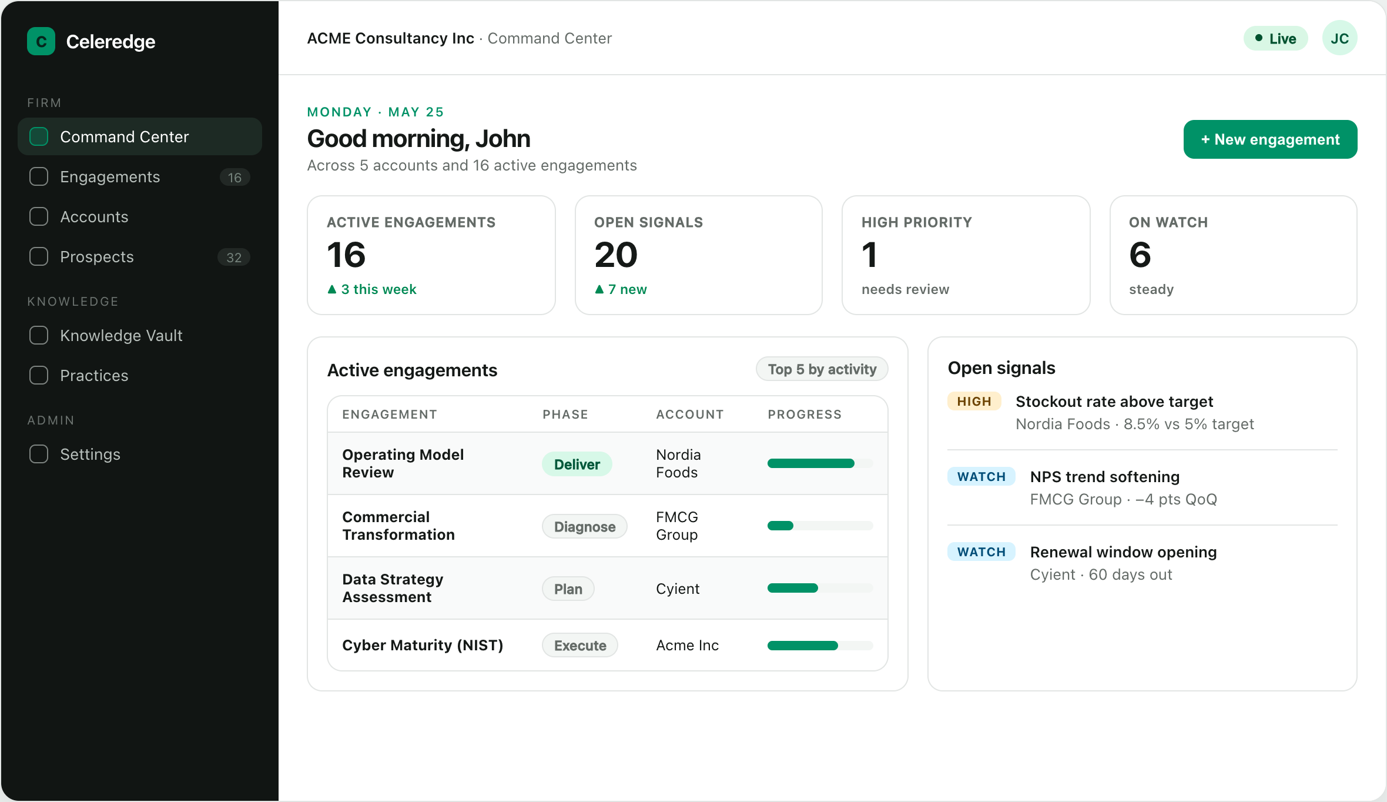This screenshot has width=1387, height=802.
Task: Click the Prospects sidebar icon
Action: point(39,256)
